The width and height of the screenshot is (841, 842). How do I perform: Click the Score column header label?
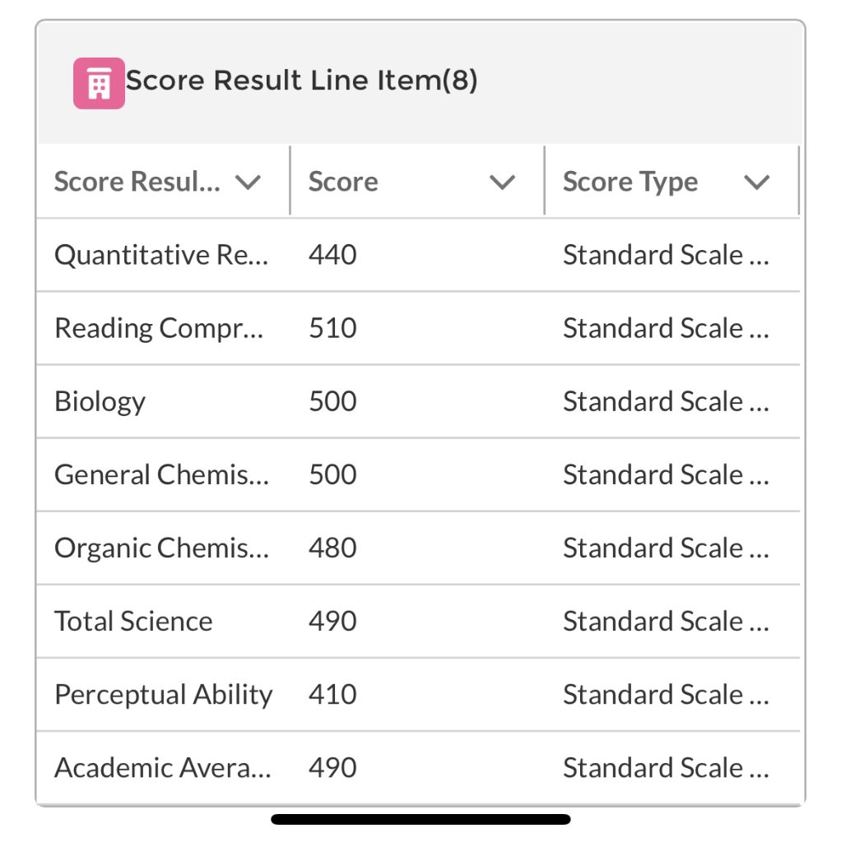(343, 182)
